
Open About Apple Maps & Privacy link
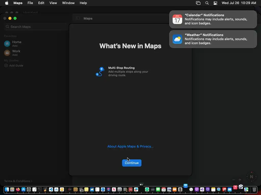click(130, 147)
